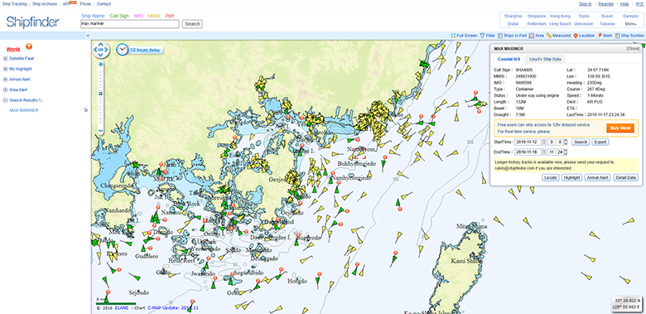Expand the Satellite Fleet tree node

coord(5,59)
